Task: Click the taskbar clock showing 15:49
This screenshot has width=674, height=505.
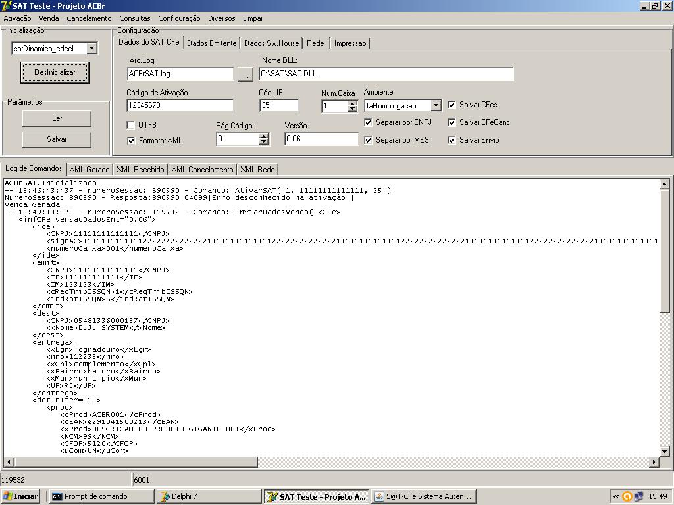Action: [658, 496]
